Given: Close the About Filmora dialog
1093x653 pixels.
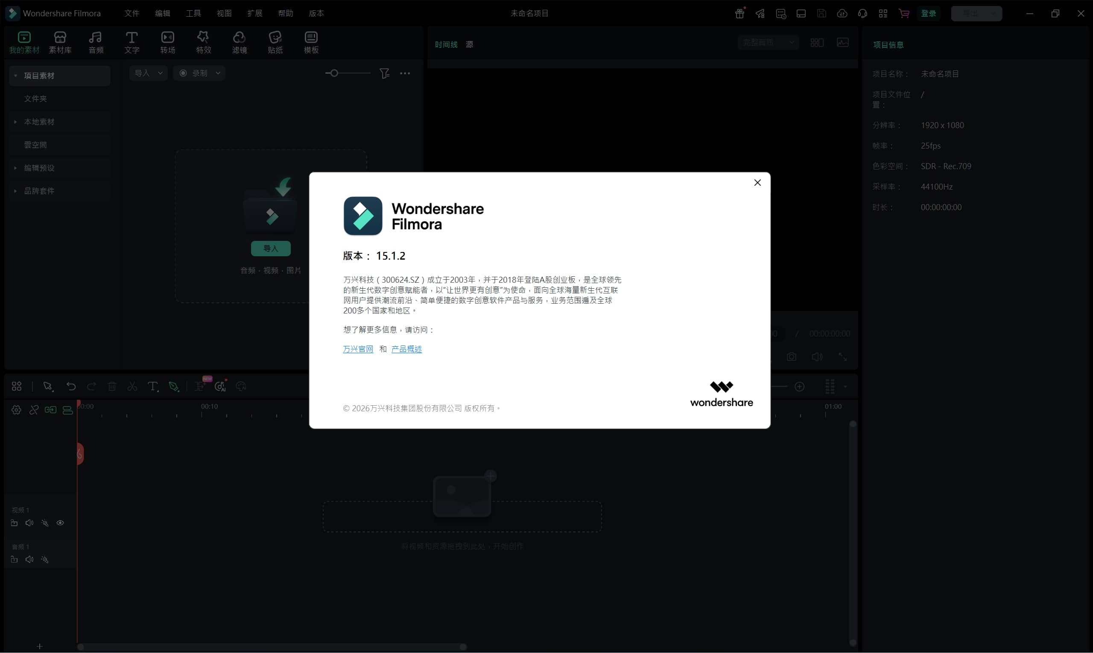Looking at the screenshot, I should point(757,183).
